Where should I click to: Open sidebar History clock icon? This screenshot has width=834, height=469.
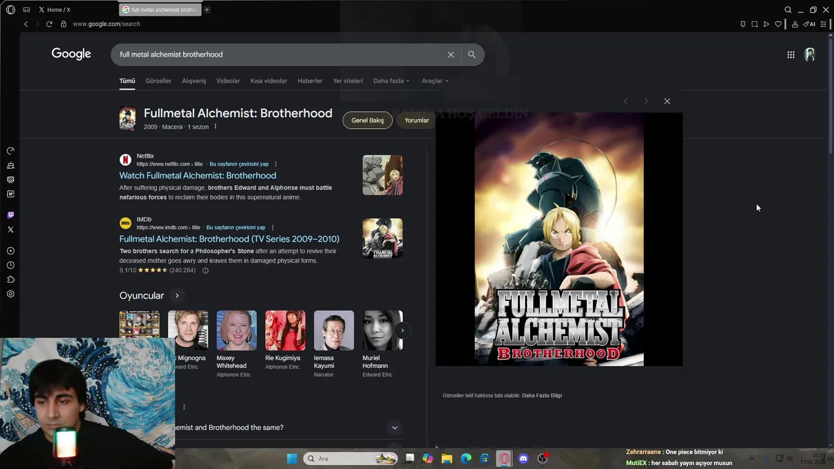[10, 265]
